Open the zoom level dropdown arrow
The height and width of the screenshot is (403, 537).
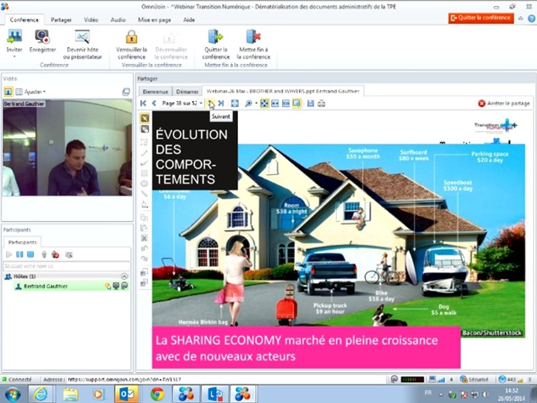(x=256, y=103)
